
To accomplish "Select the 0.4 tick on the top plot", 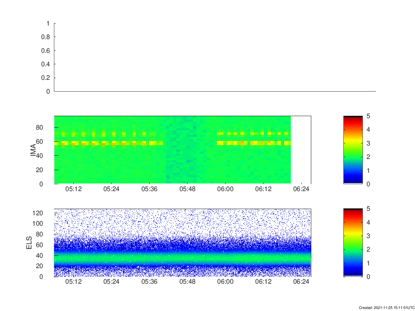I will tap(46, 64).
